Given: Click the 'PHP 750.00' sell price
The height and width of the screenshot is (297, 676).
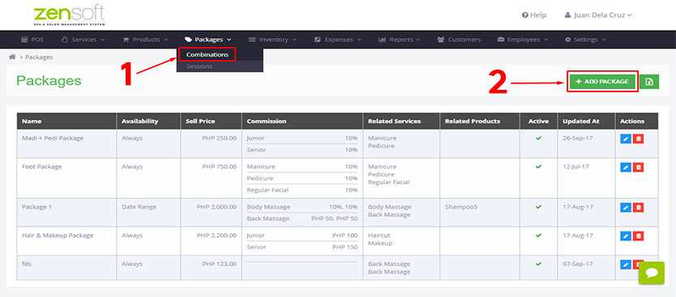Looking at the screenshot, I should tap(219, 167).
